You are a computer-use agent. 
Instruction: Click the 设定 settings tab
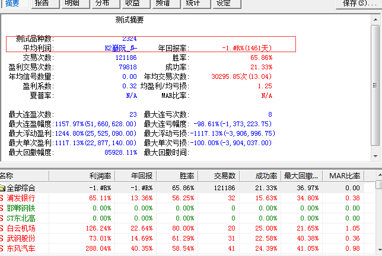point(224,4)
